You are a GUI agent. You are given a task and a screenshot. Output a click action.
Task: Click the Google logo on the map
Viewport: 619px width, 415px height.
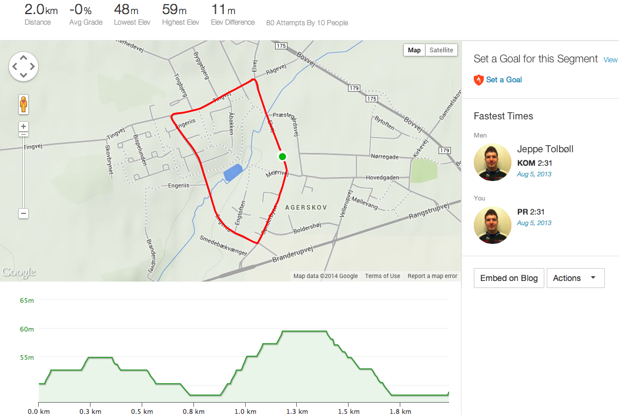point(18,272)
